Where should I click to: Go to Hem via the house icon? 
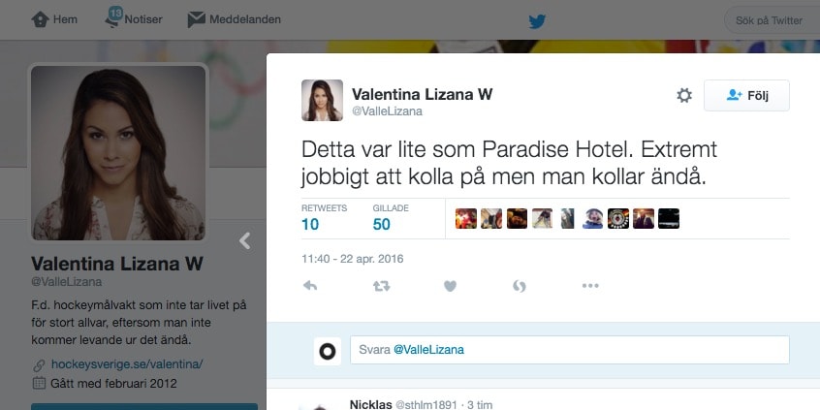click(41, 20)
